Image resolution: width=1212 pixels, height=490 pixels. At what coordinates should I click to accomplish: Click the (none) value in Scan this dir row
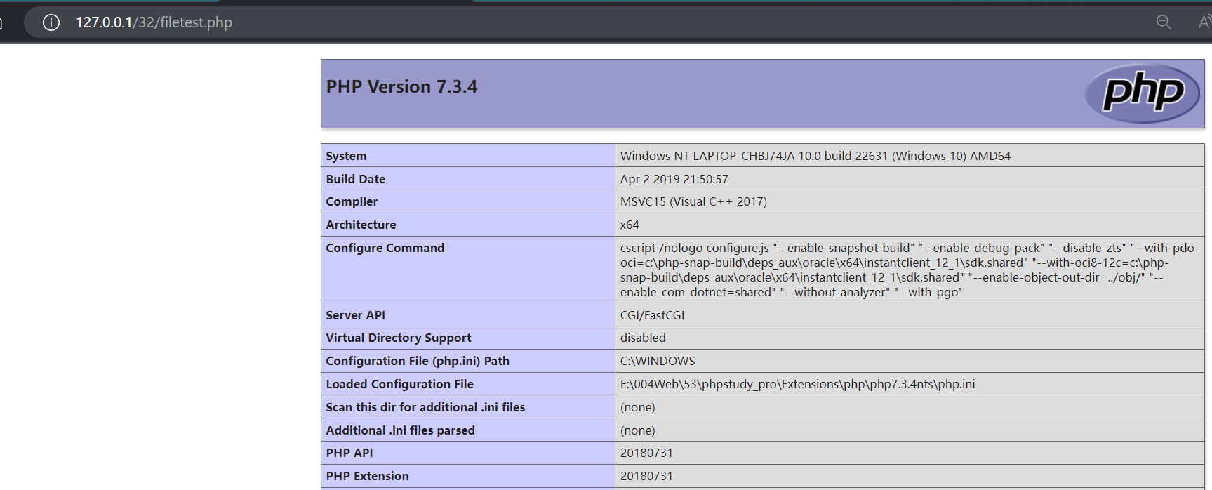(x=637, y=407)
